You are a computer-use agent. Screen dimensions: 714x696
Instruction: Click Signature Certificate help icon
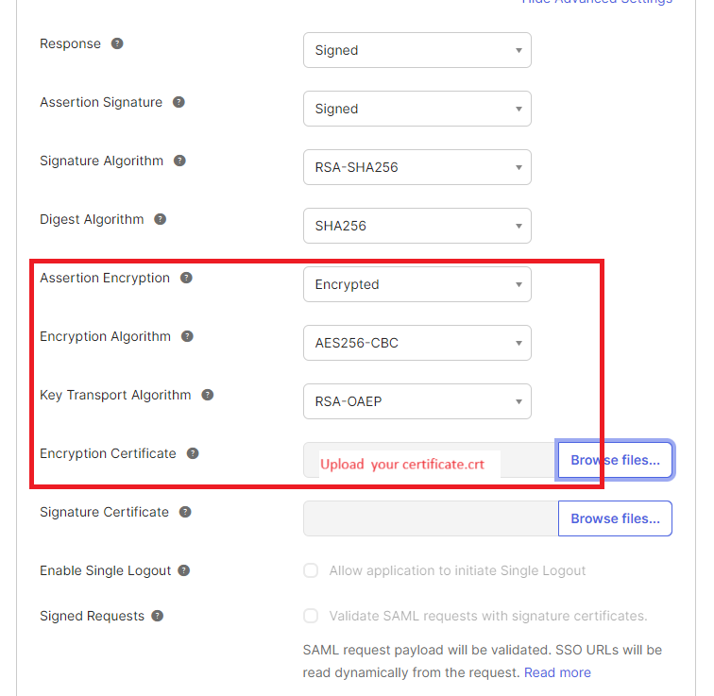click(x=185, y=512)
